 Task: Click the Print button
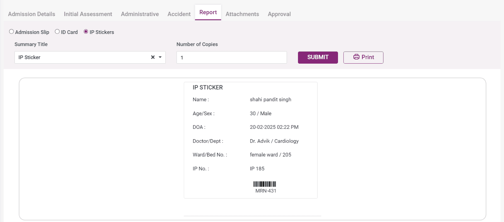coord(363,57)
